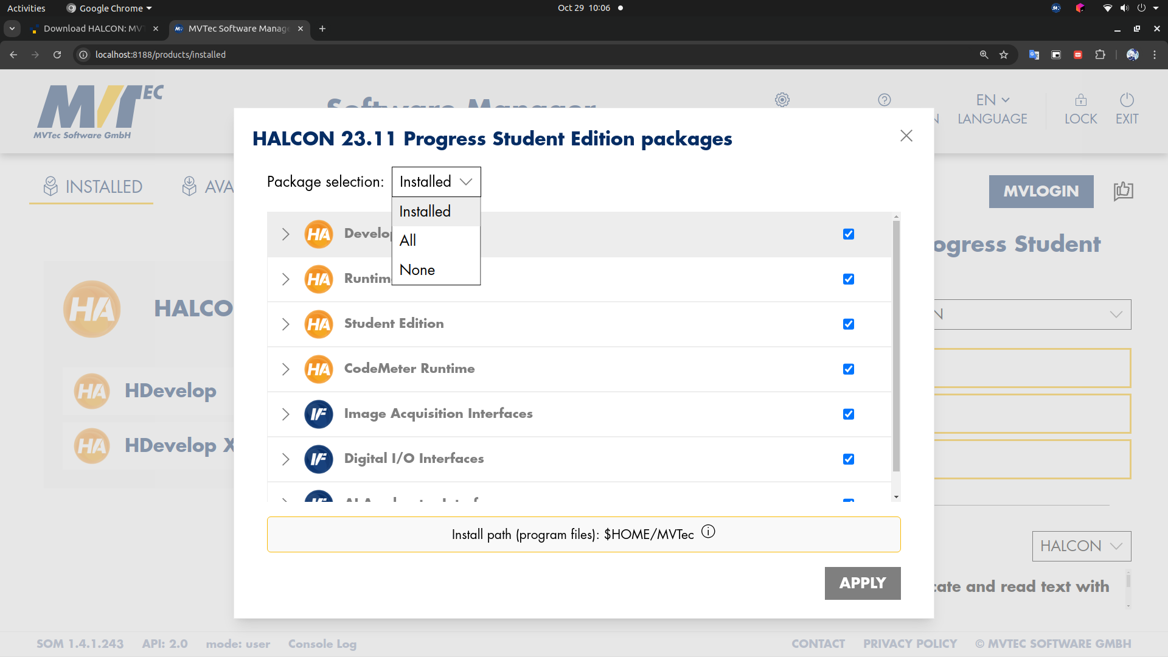The width and height of the screenshot is (1168, 657).
Task: Toggle the CodeMeter Runtime checkbox
Action: 849,369
